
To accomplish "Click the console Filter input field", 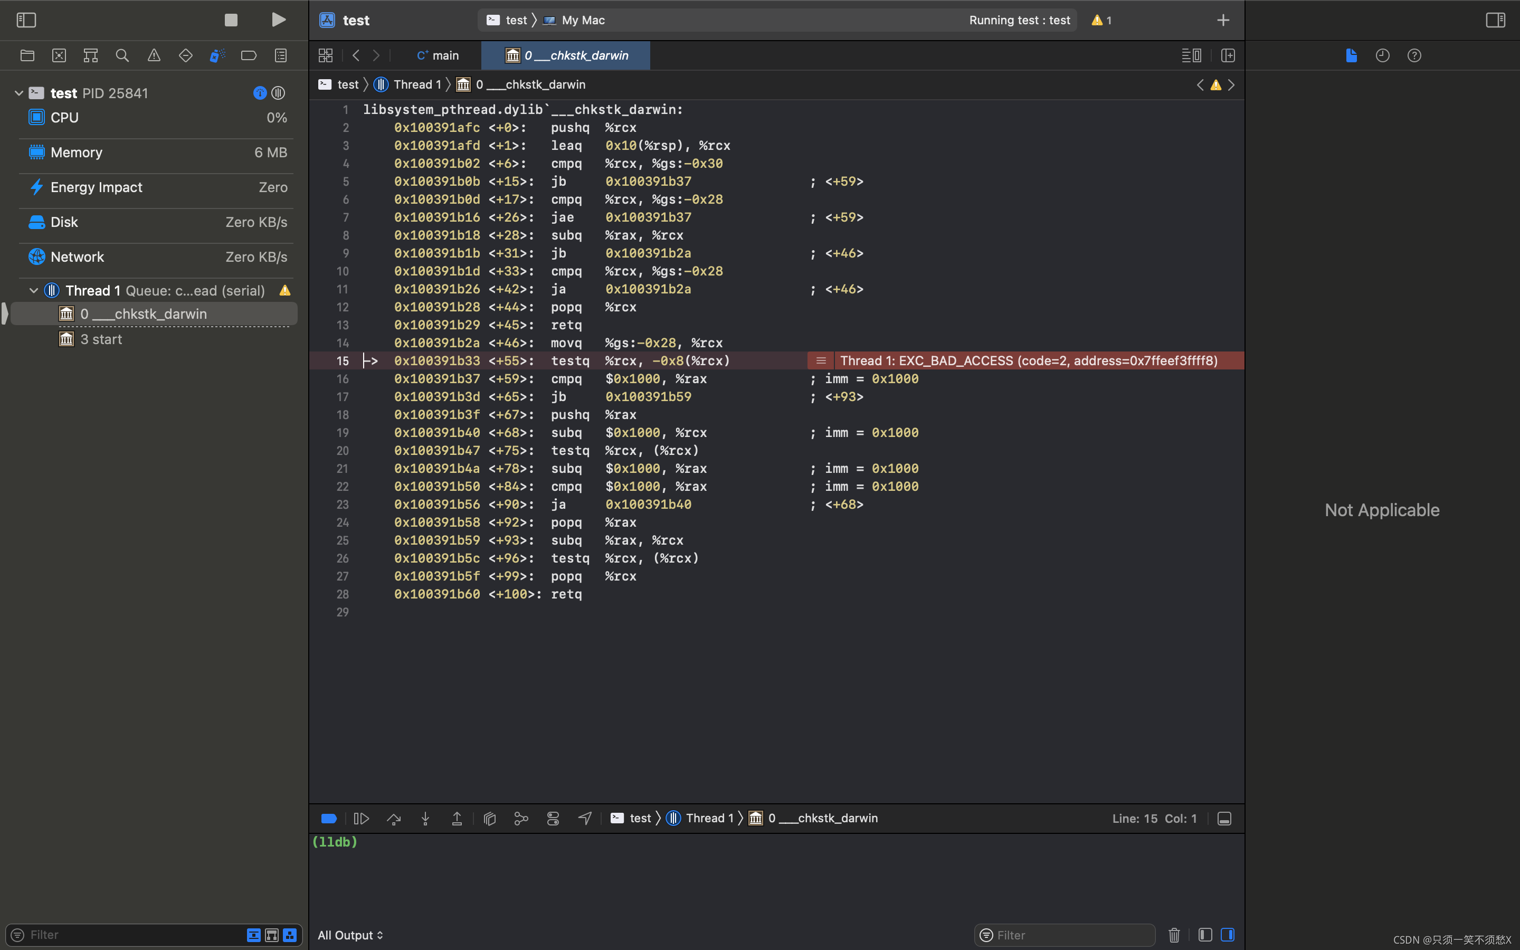I will pos(1071,935).
